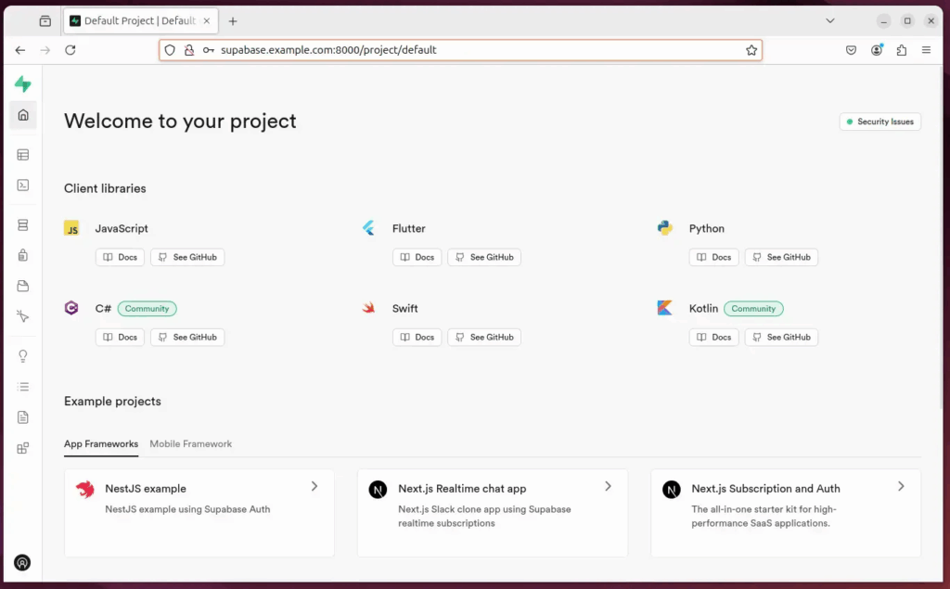950x589 pixels.
Task: Open JavaScript See GitHub button
Action: coord(187,258)
